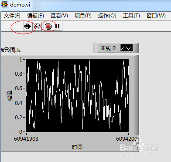Click the Y-axis tick value 0.2

pos(19,117)
